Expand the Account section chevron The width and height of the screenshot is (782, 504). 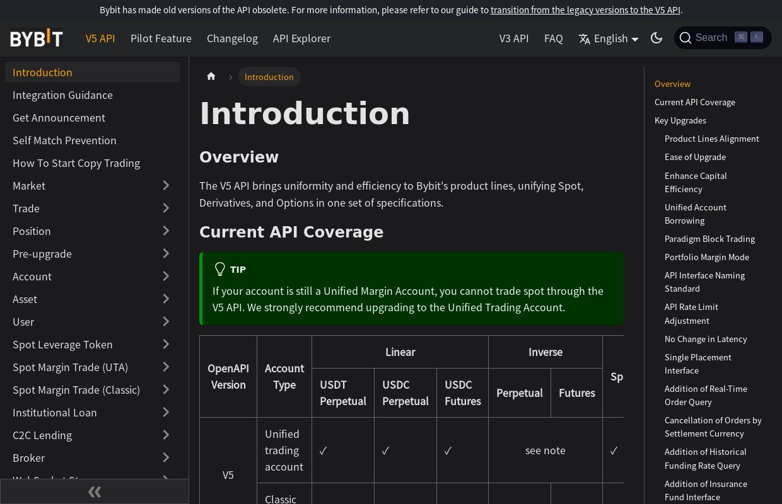click(166, 276)
